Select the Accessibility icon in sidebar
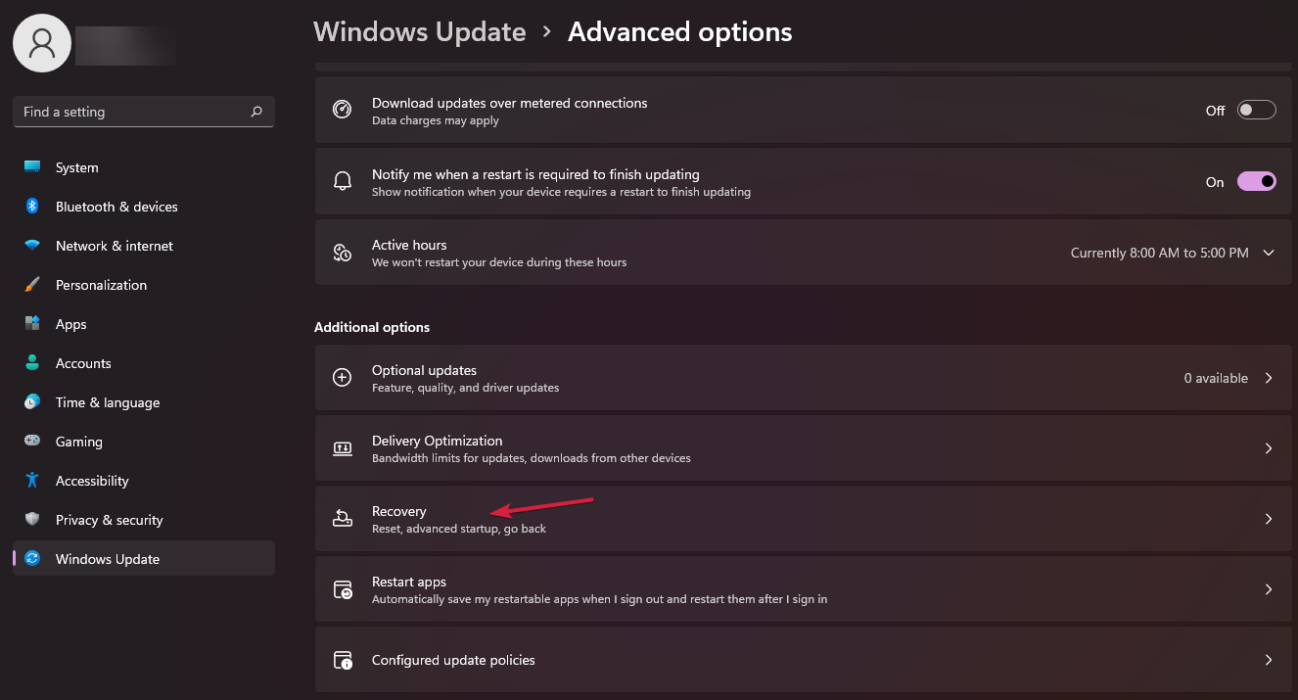 coord(33,480)
